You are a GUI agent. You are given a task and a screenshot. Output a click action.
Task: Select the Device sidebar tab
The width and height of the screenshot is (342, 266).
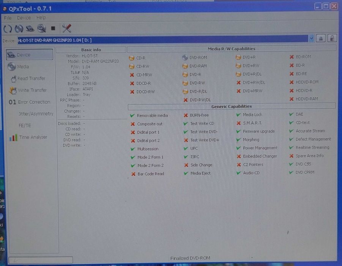click(x=30, y=55)
